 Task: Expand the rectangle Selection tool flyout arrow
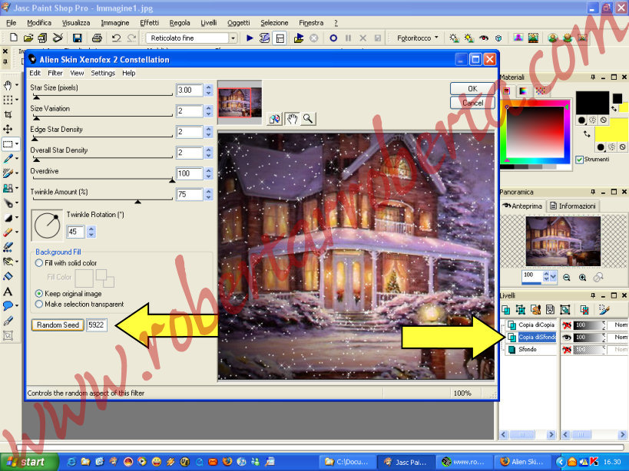tap(17, 143)
